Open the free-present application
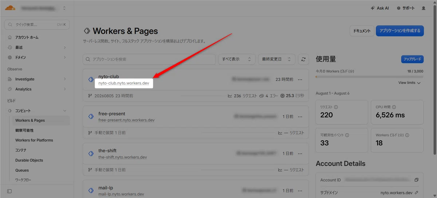The image size is (437, 198). (x=112, y=114)
